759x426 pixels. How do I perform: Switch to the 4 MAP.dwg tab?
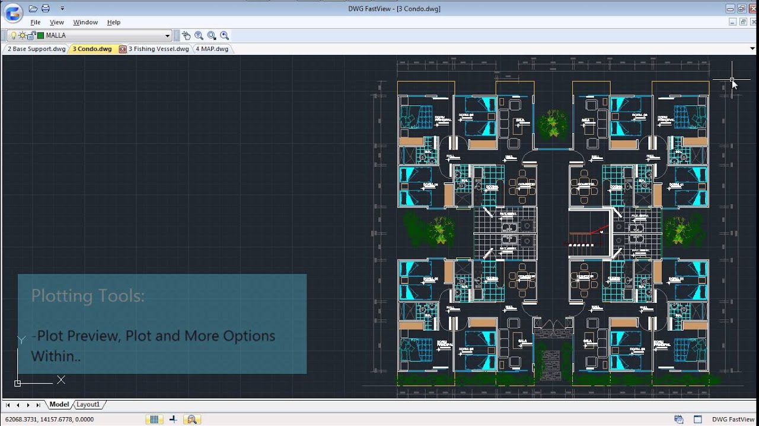point(212,49)
